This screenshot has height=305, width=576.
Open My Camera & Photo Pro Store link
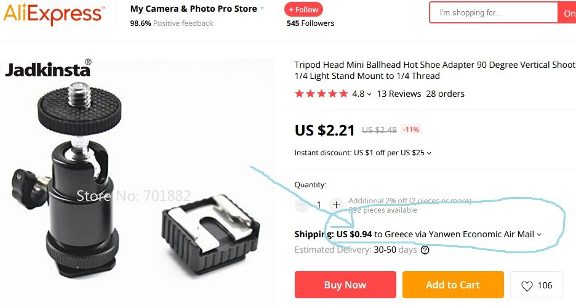(194, 9)
